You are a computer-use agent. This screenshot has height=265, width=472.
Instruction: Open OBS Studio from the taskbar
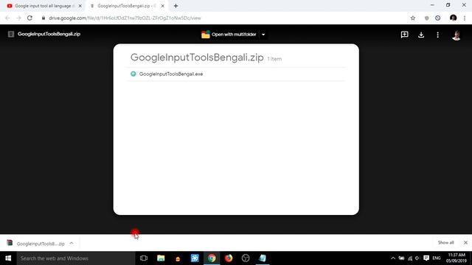click(x=246, y=258)
